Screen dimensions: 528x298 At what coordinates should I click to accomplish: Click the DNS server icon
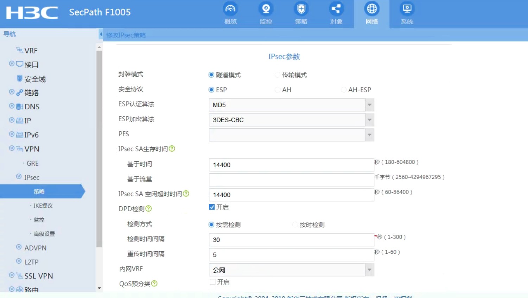(20, 106)
